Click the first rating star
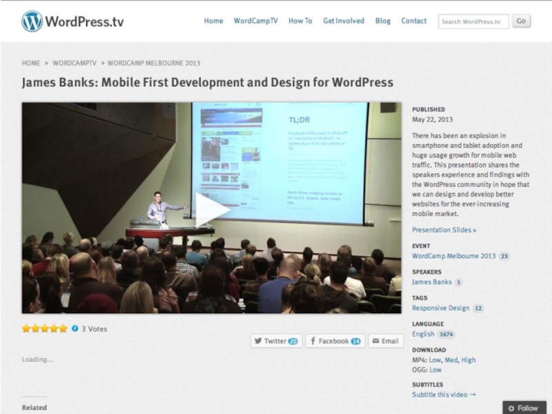The height and width of the screenshot is (414, 552). (x=26, y=329)
